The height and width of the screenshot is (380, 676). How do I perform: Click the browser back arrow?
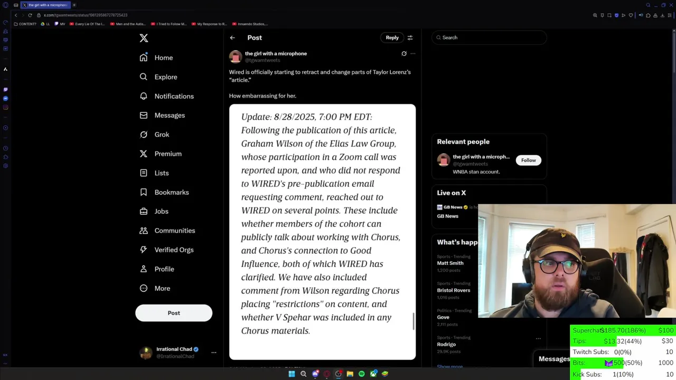[16, 15]
